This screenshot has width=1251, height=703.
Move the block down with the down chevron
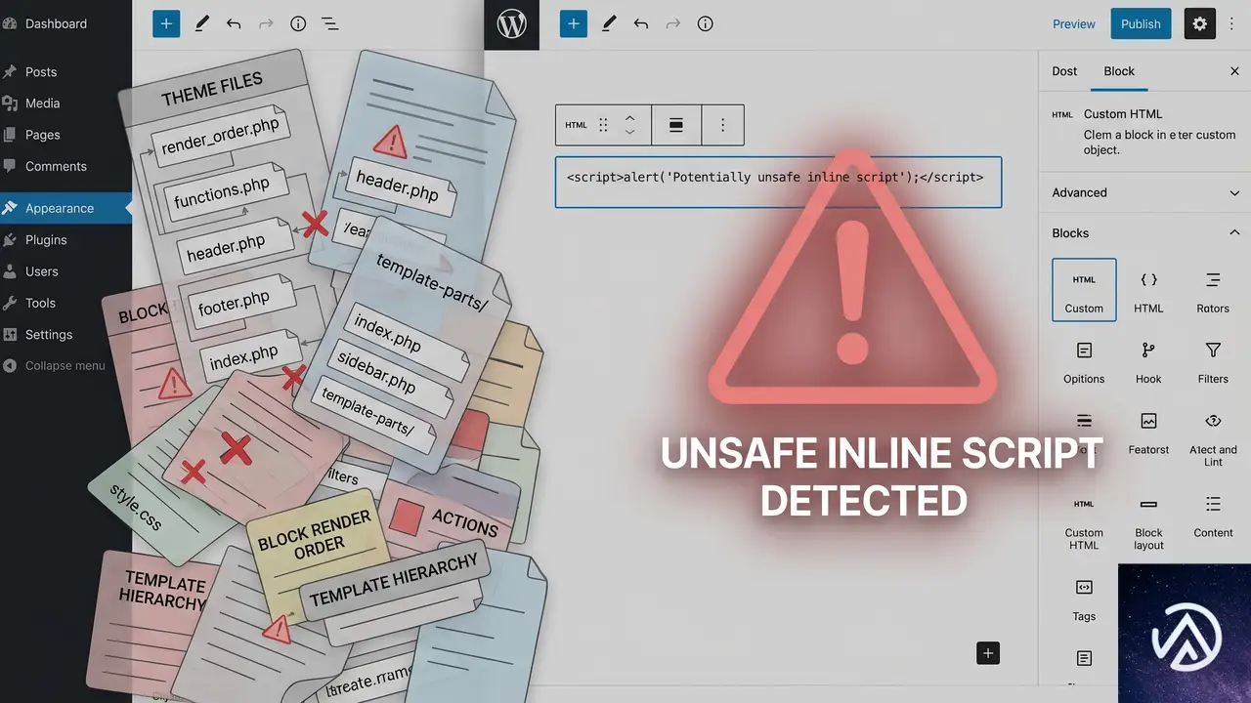(630, 133)
